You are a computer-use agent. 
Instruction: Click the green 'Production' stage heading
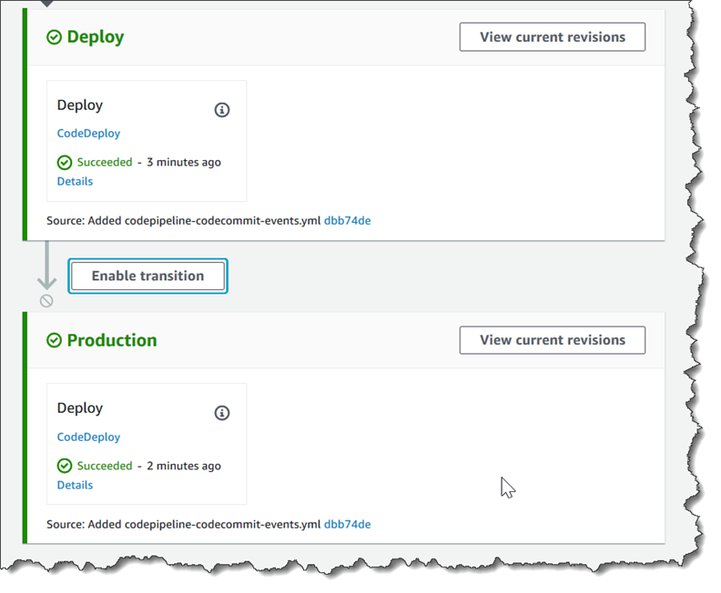(112, 340)
